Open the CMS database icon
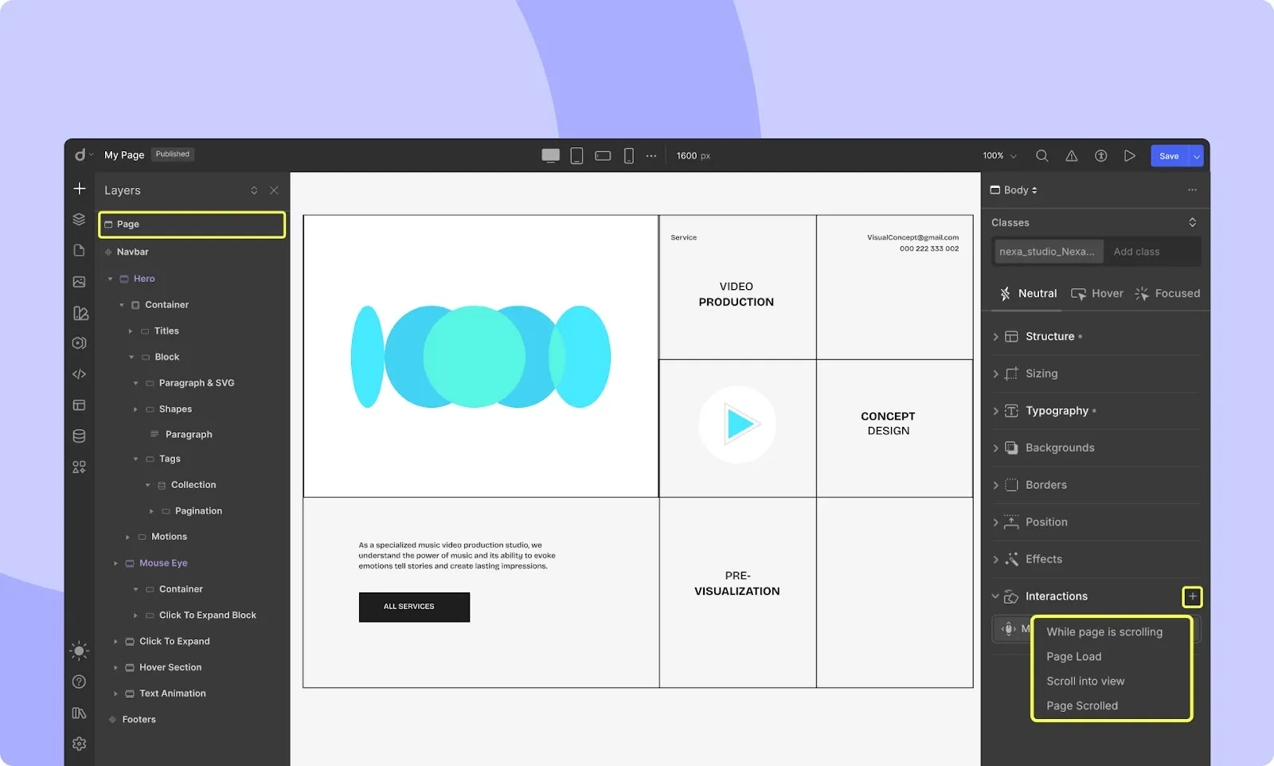Image resolution: width=1274 pixels, height=766 pixels. tap(80, 436)
